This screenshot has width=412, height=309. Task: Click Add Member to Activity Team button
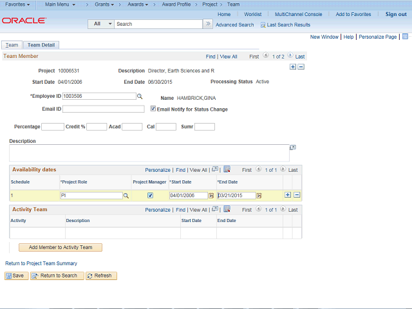click(61, 247)
